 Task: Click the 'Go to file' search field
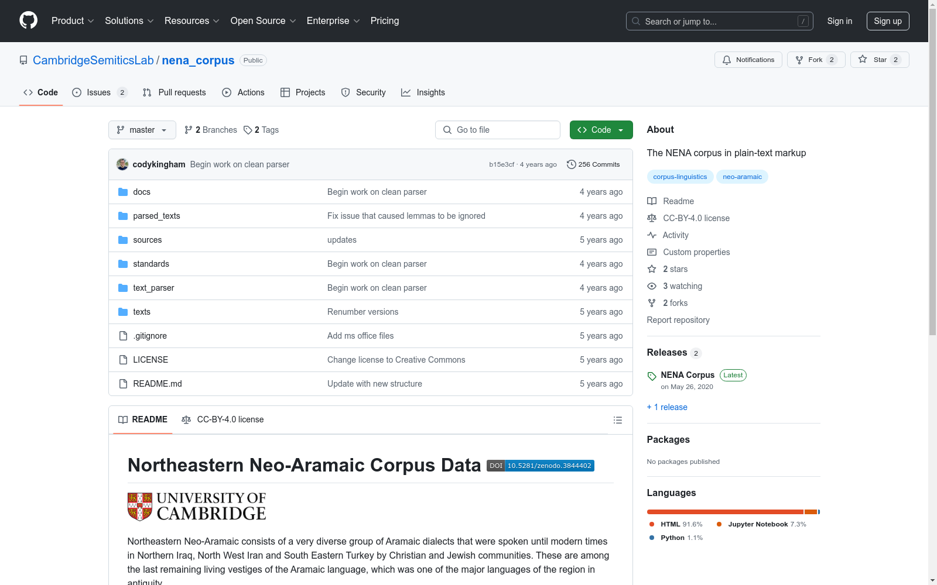tap(498, 130)
